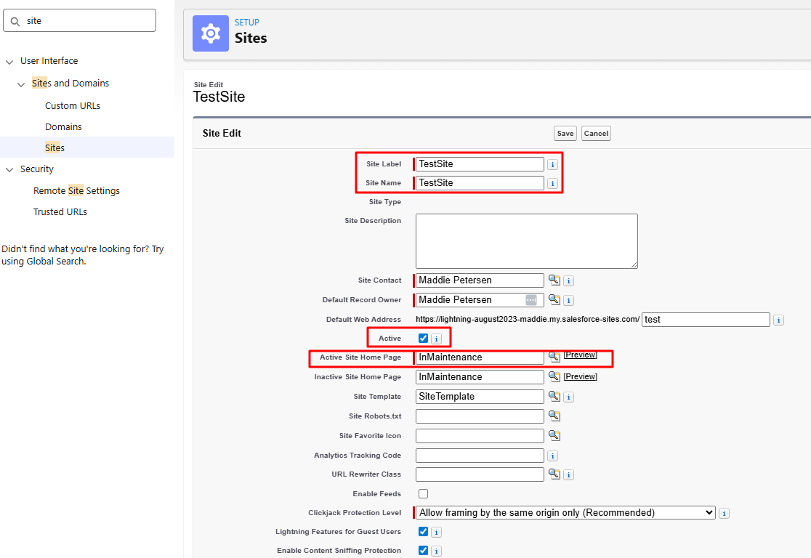Open lookup icon for Default Record Owner
Viewport: 811px width, 558px height.
pos(554,299)
